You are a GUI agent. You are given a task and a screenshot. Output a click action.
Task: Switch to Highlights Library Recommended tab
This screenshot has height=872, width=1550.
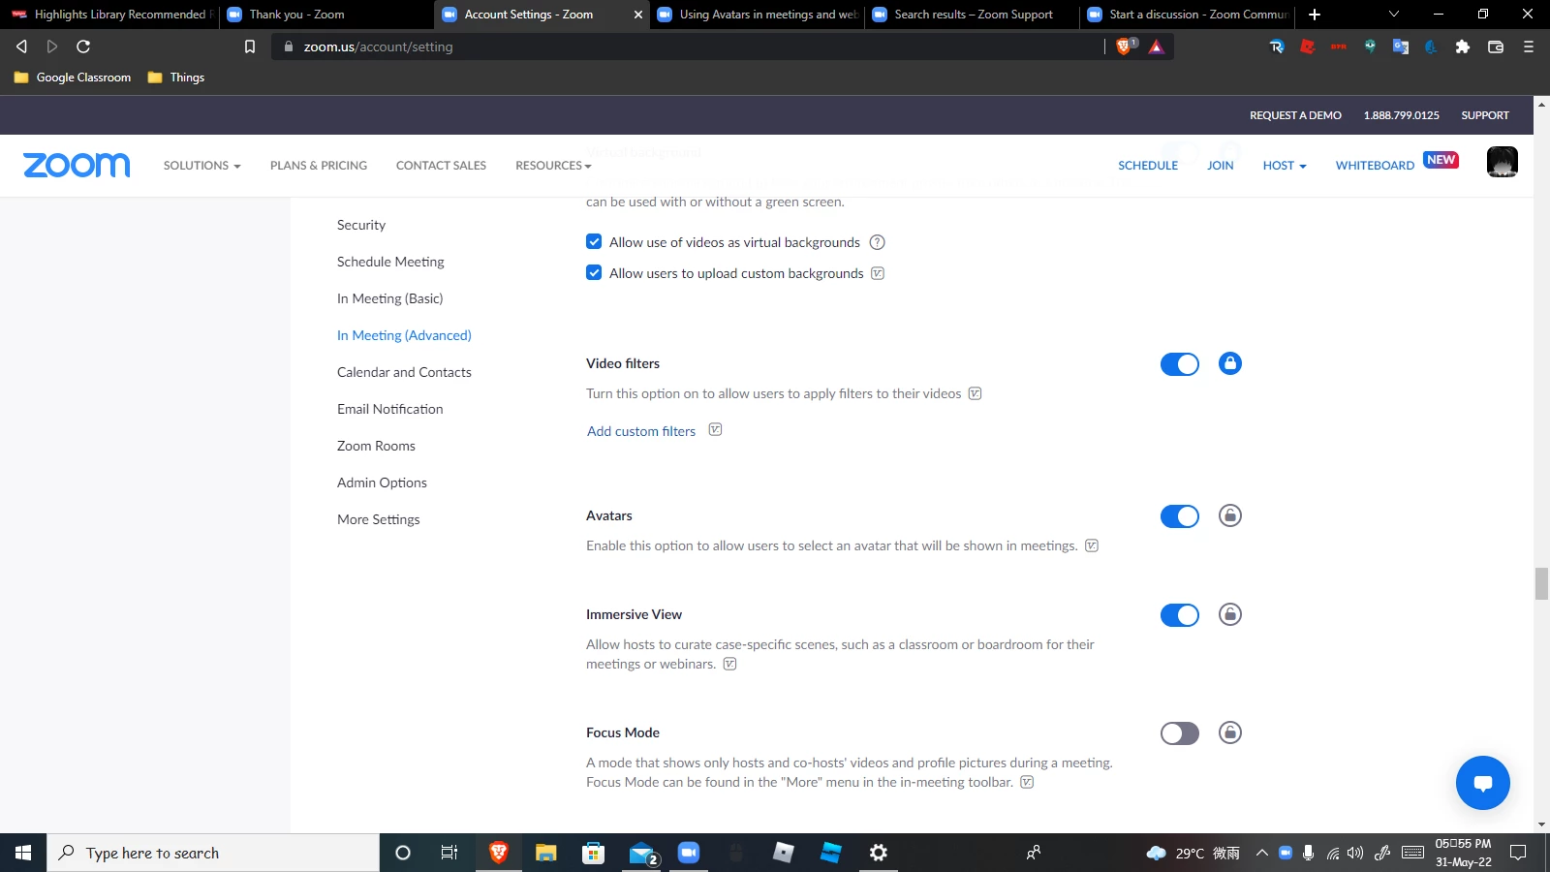click(109, 15)
